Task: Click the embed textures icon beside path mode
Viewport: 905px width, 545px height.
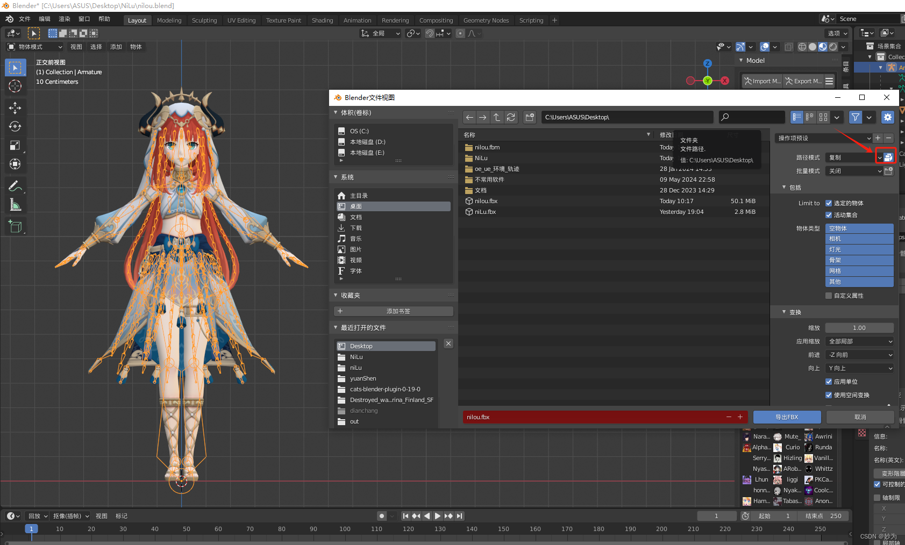Action: pyautogui.click(x=889, y=157)
